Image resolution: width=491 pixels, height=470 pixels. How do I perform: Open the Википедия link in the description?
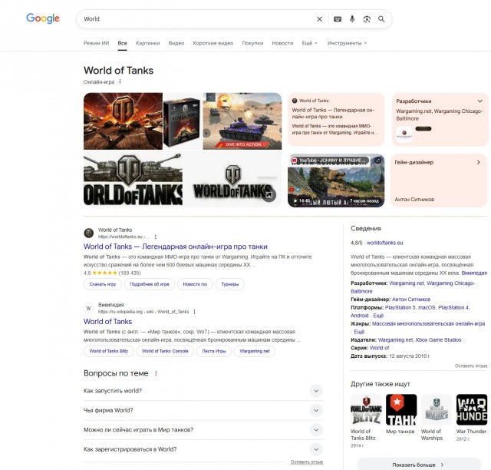(x=474, y=273)
